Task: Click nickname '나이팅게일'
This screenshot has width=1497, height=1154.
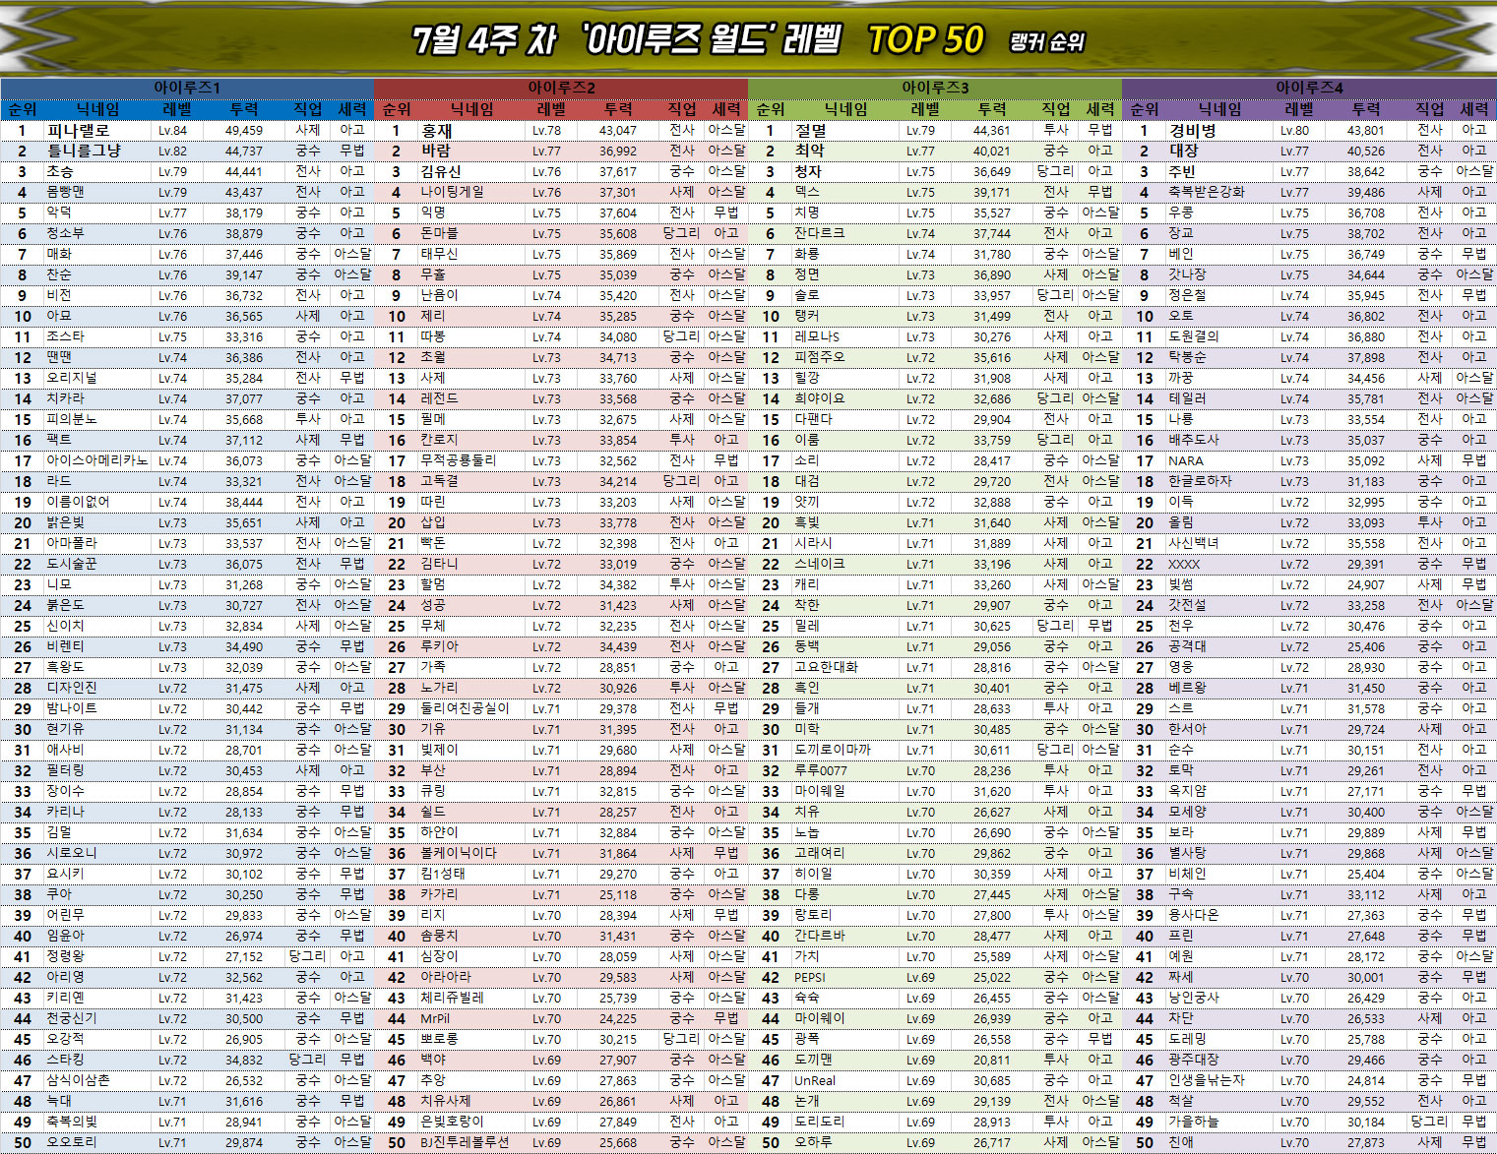Action: tap(453, 192)
